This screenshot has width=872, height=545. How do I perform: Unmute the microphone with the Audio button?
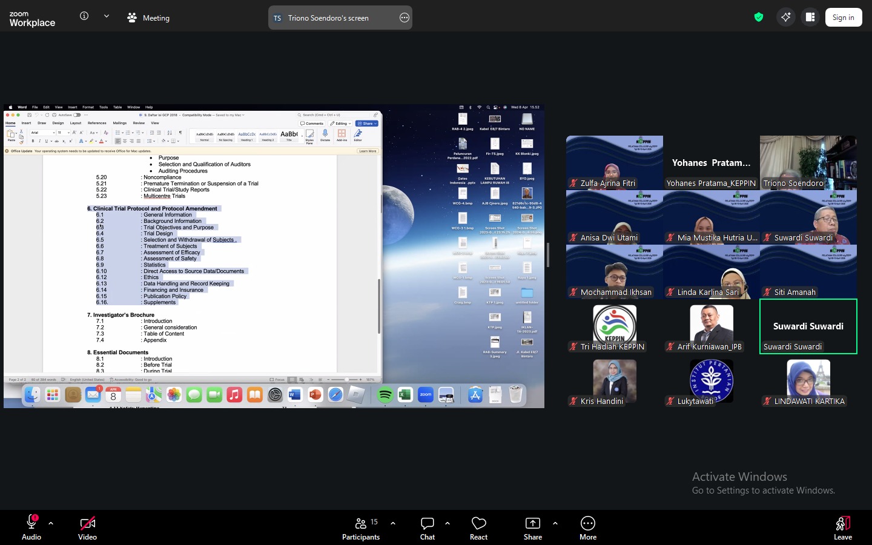[31, 527]
